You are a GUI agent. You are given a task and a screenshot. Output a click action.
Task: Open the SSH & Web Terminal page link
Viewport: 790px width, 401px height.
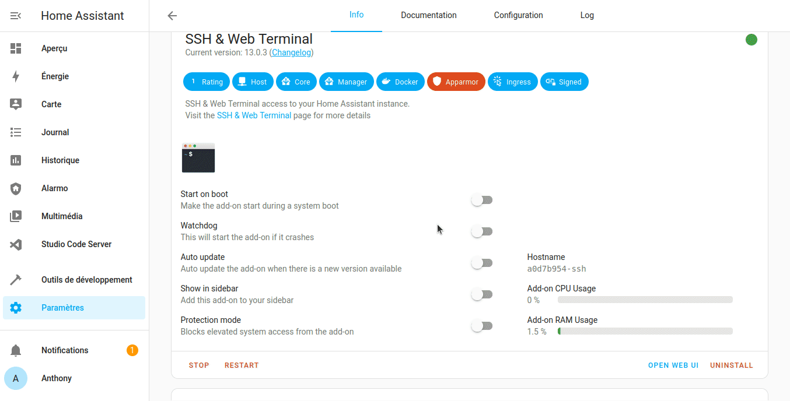click(254, 115)
